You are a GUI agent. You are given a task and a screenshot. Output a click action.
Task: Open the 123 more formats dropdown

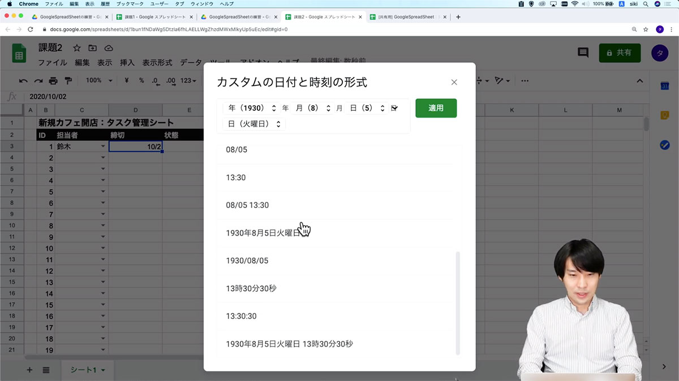188,80
